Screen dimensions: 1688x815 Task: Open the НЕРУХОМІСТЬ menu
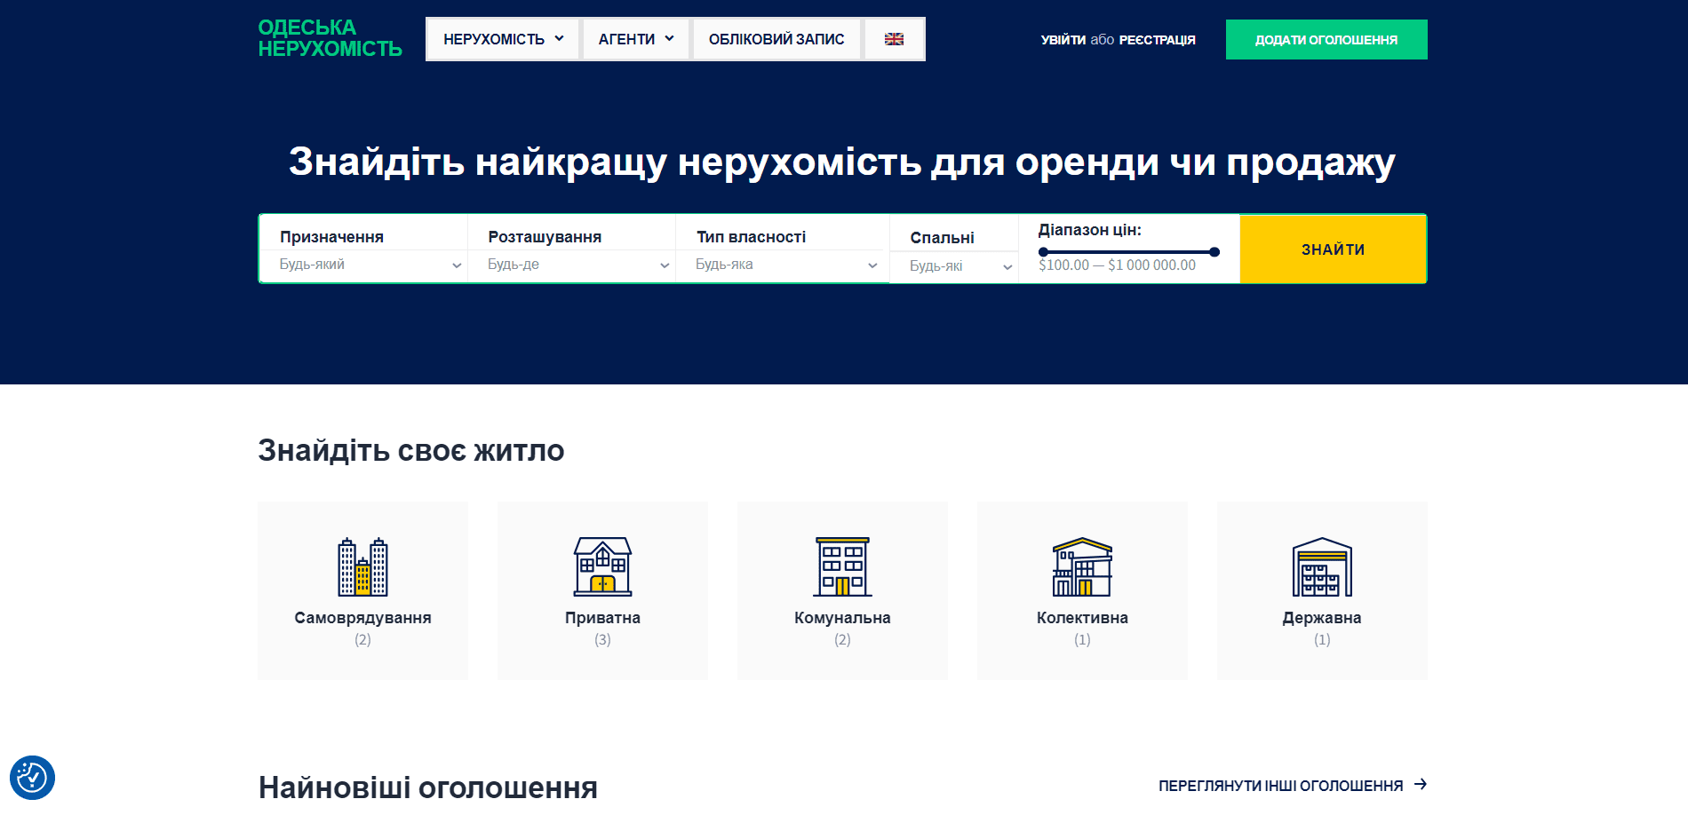click(x=502, y=38)
